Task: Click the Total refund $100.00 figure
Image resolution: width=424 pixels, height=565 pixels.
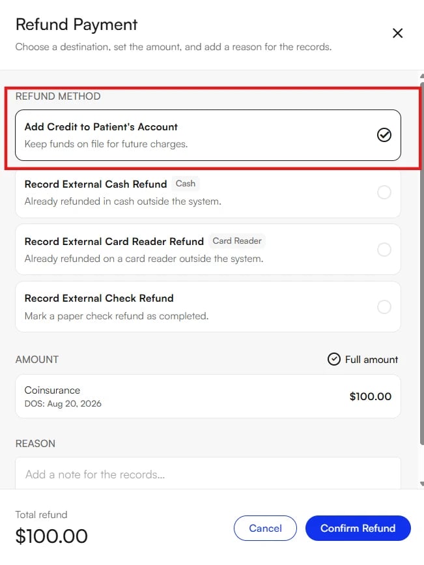Action: 51,536
